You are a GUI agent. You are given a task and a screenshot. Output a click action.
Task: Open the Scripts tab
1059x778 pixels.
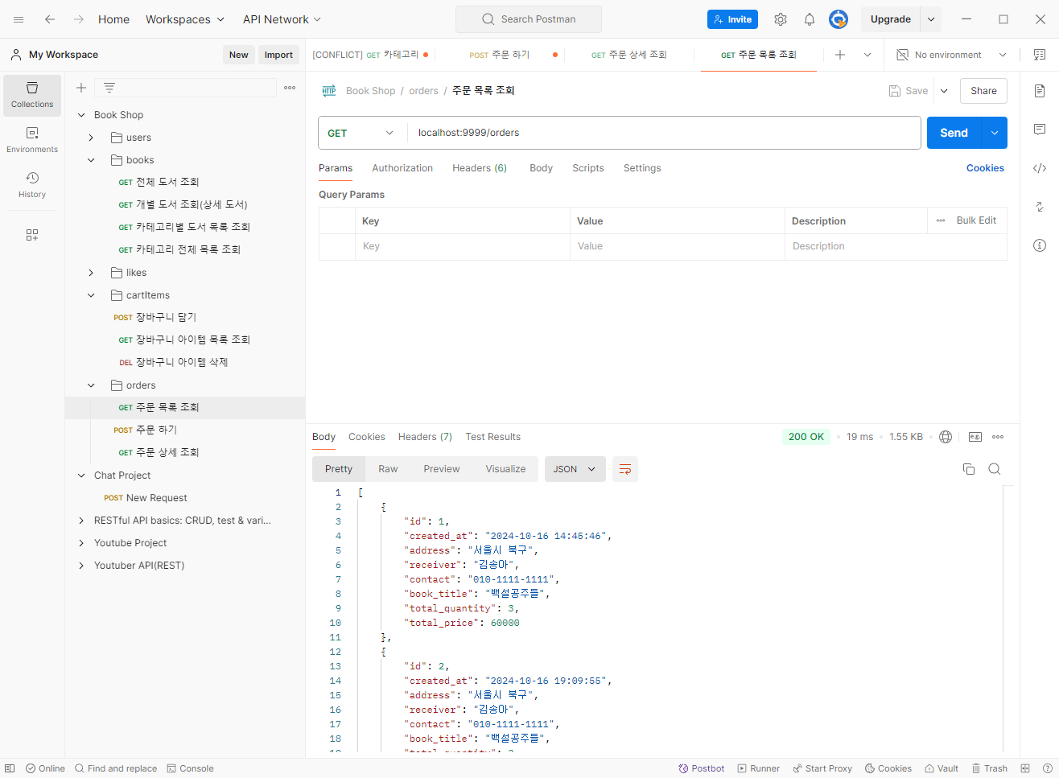coord(588,168)
